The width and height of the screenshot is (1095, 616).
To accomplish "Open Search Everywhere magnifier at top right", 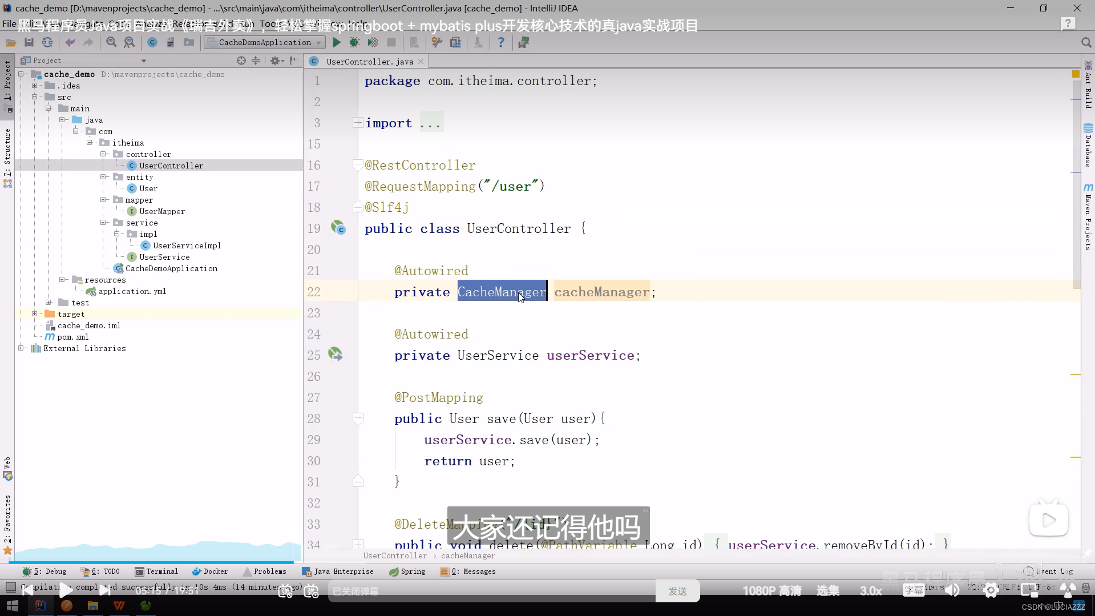I will point(1086,42).
